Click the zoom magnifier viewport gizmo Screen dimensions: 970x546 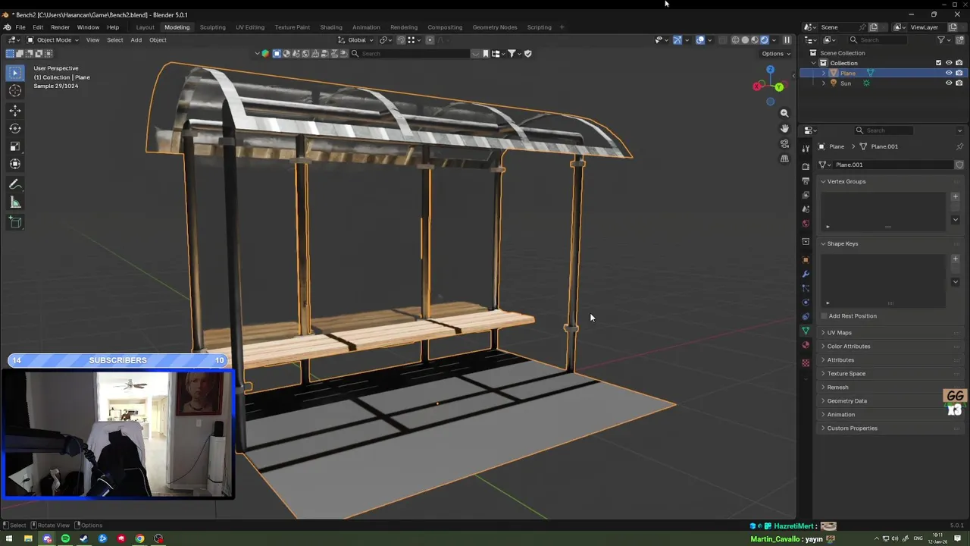point(784,113)
